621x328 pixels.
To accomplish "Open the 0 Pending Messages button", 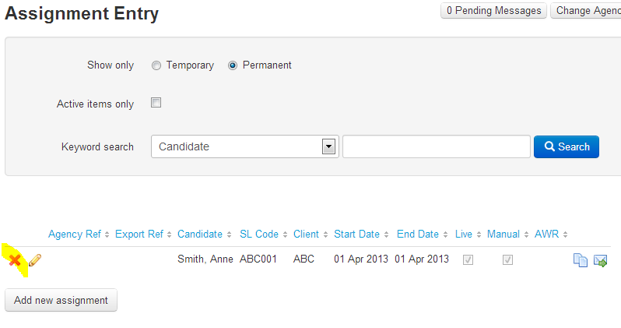I will (494, 11).
